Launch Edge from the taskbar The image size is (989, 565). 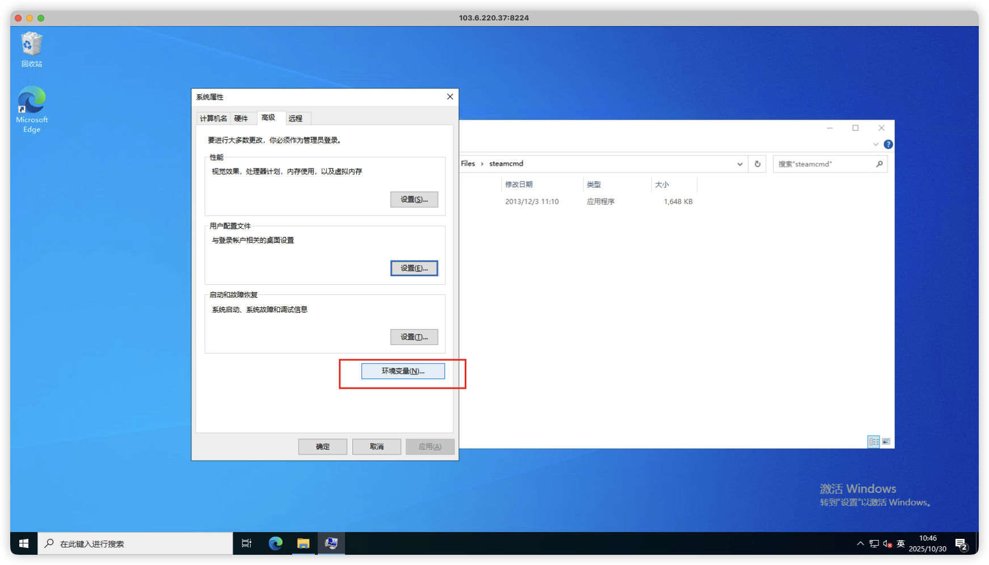[x=276, y=543]
